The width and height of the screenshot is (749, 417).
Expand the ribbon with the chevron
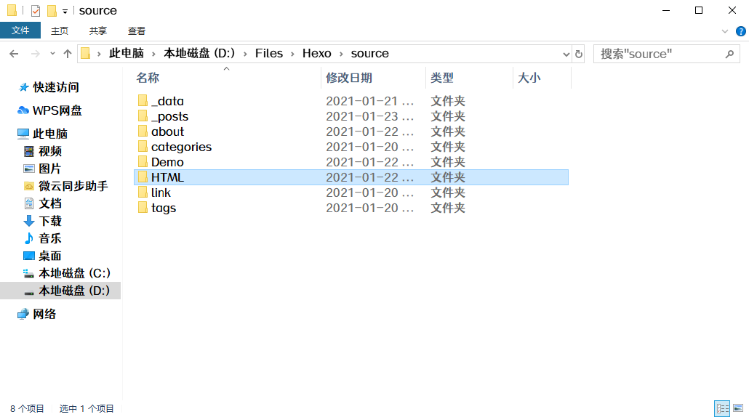click(x=724, y=31)
